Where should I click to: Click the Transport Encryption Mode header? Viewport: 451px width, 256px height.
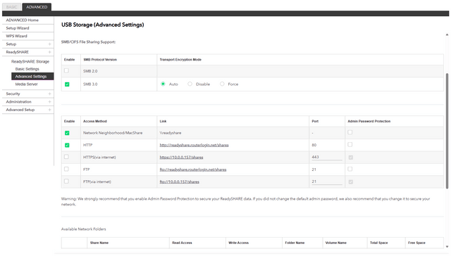[180, 60]
